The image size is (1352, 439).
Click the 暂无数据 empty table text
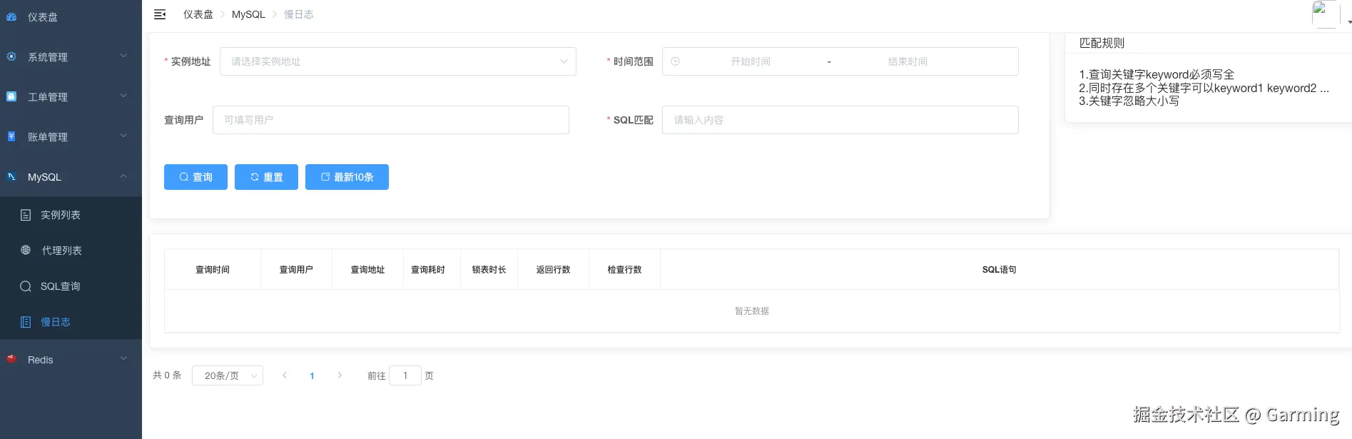tap(752, 311)
